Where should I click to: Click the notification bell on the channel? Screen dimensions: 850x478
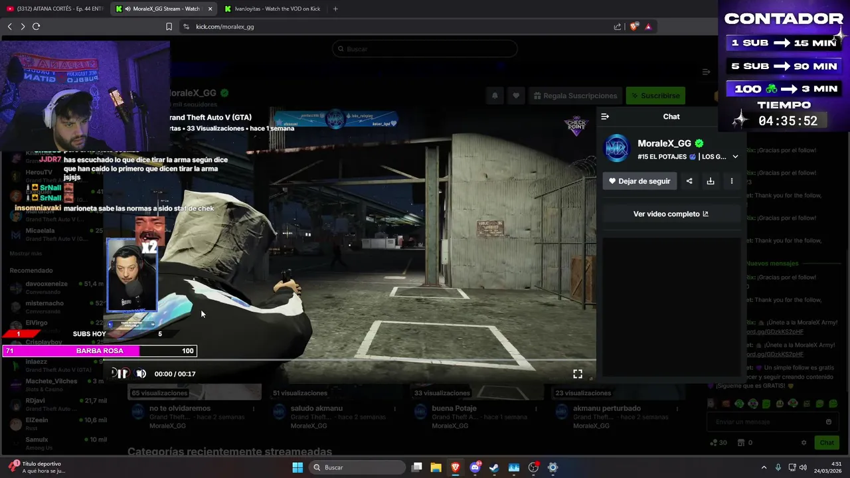point(495,96)
